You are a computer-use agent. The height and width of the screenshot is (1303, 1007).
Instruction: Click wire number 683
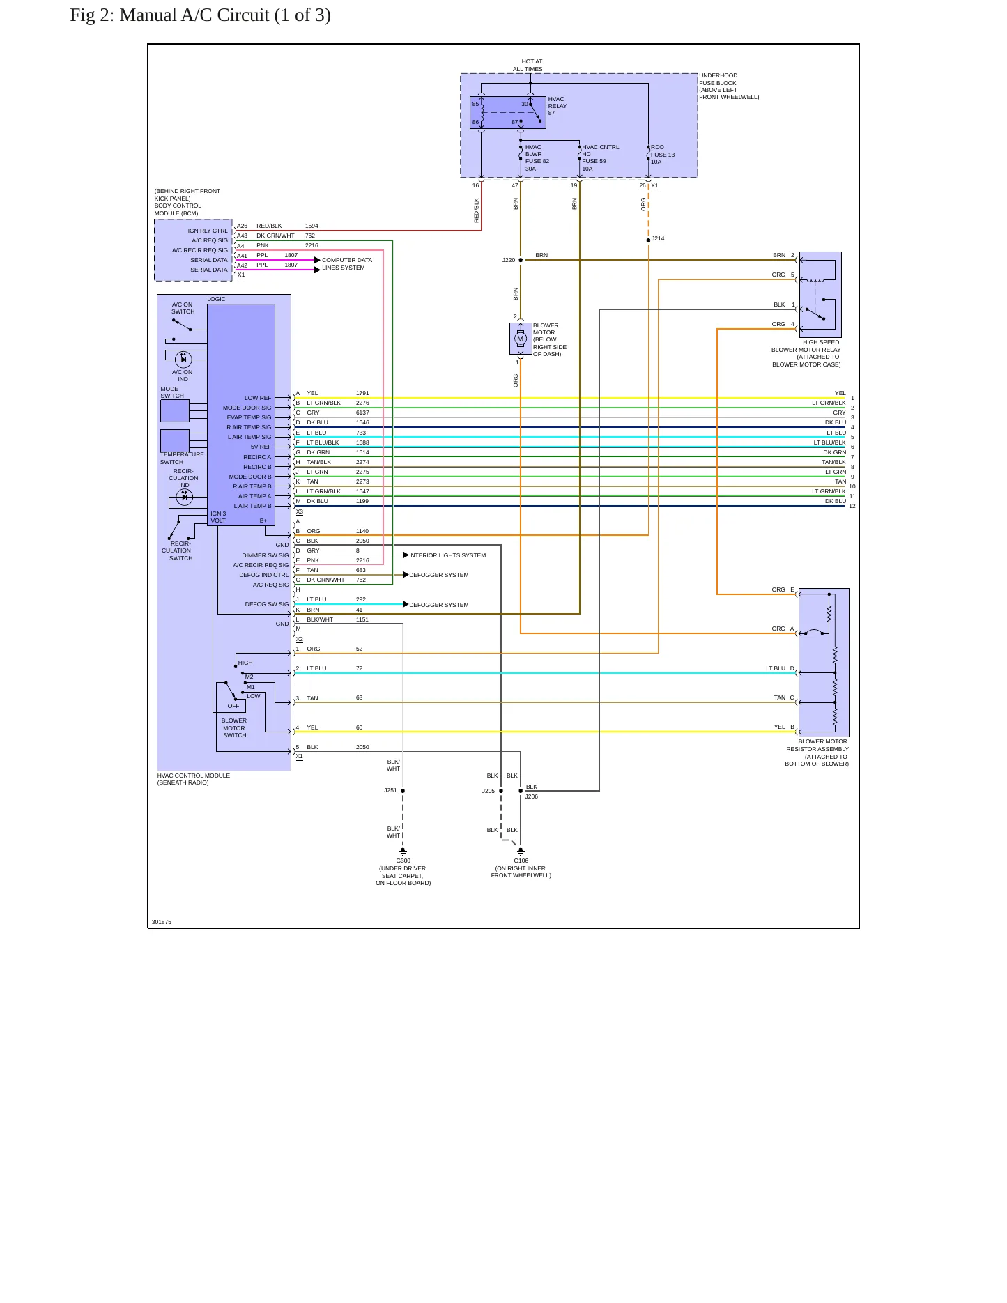point(361,570)
